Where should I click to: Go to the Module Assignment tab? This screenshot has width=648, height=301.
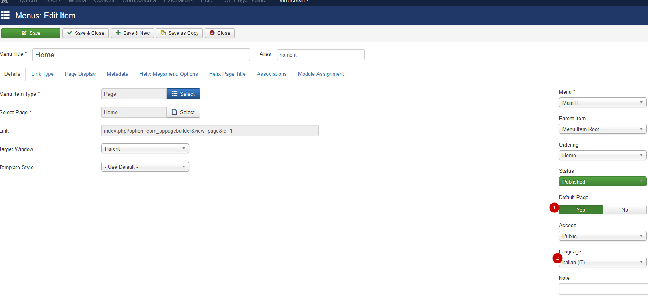click(321, 74)
